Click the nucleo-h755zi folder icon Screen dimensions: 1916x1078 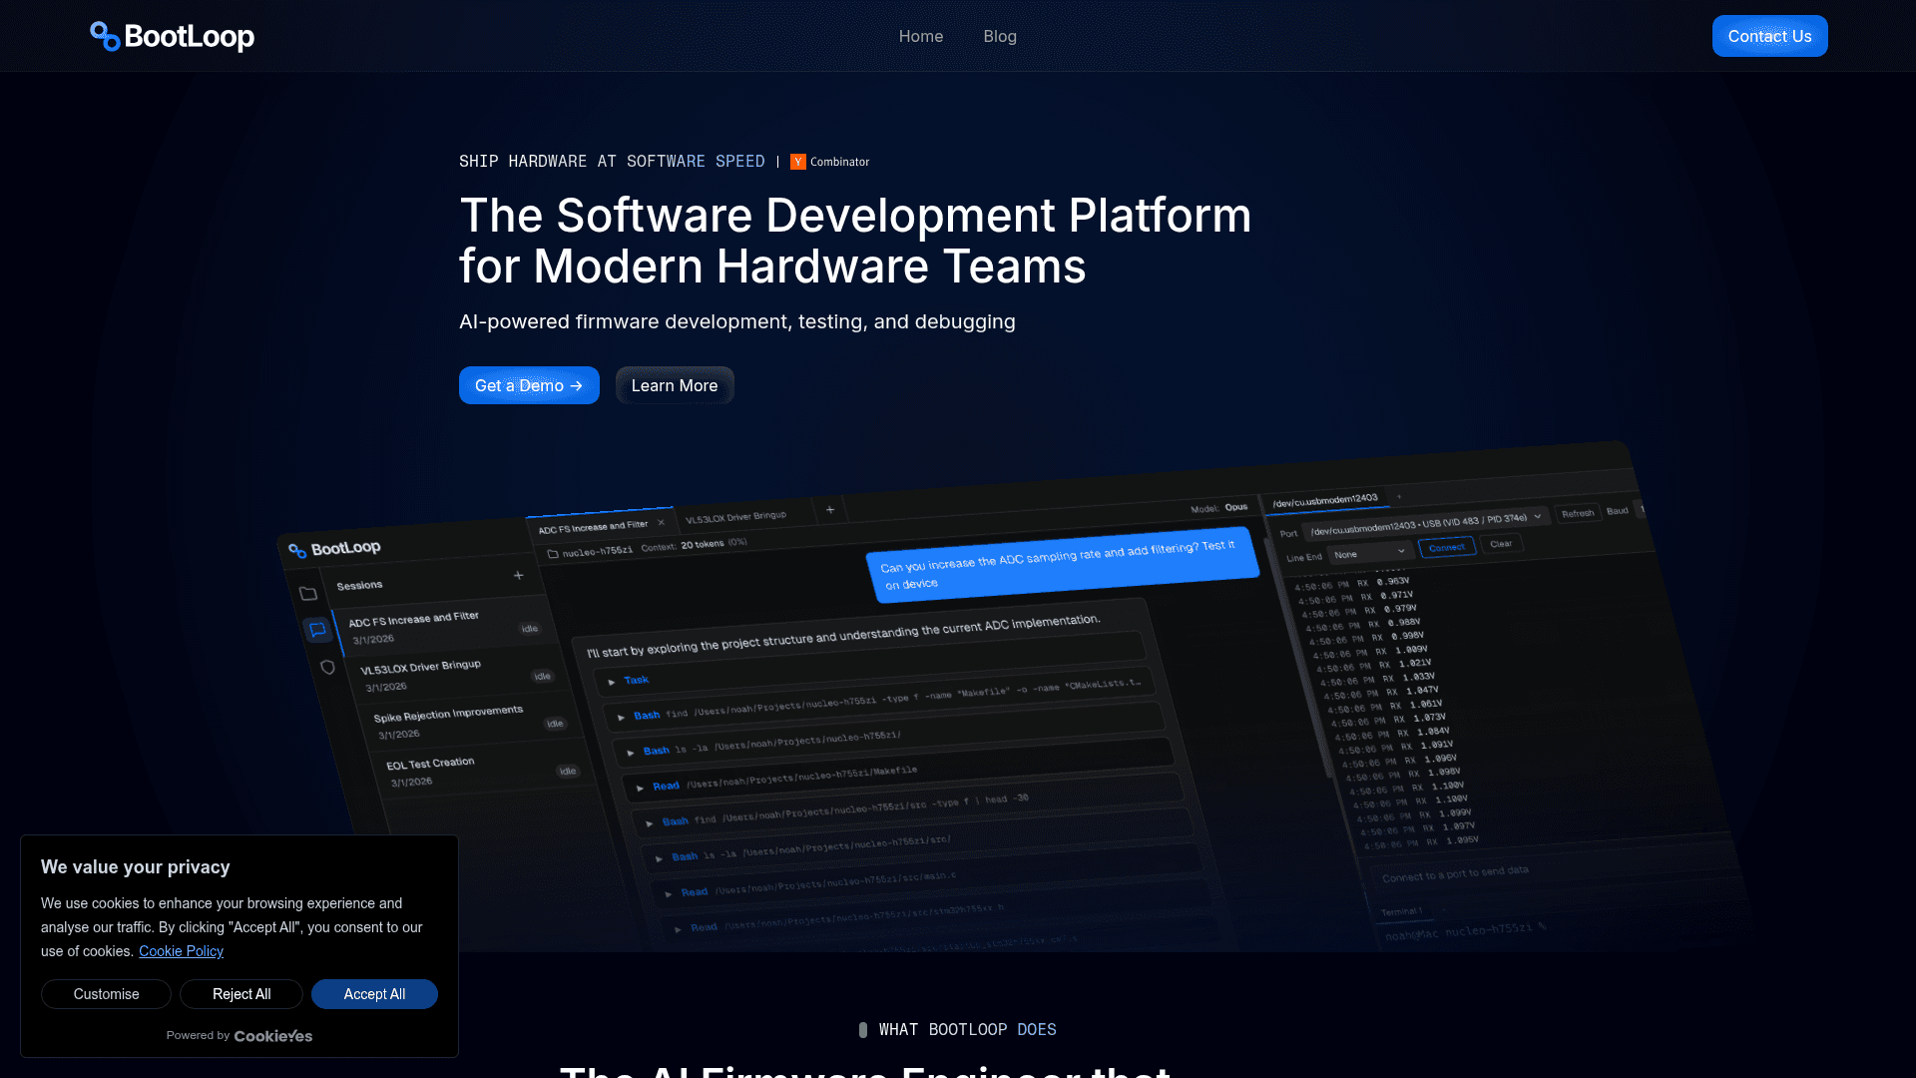click(x=553, y=553)
